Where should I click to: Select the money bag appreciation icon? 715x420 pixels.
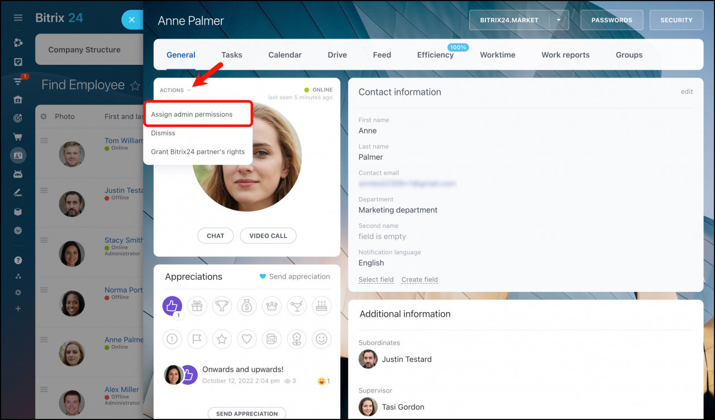tap(247, 306)
